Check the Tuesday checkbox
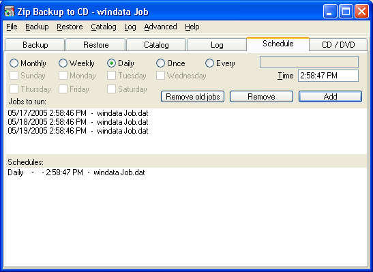This screenshot has width=373, height=272. pyautogui.click(x=127, y=76)
